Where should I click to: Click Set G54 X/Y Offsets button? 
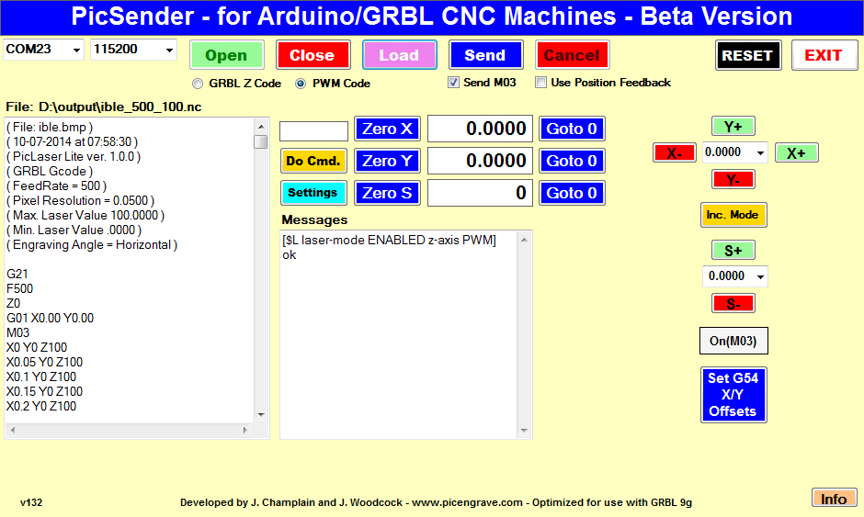tap(733, 395)
